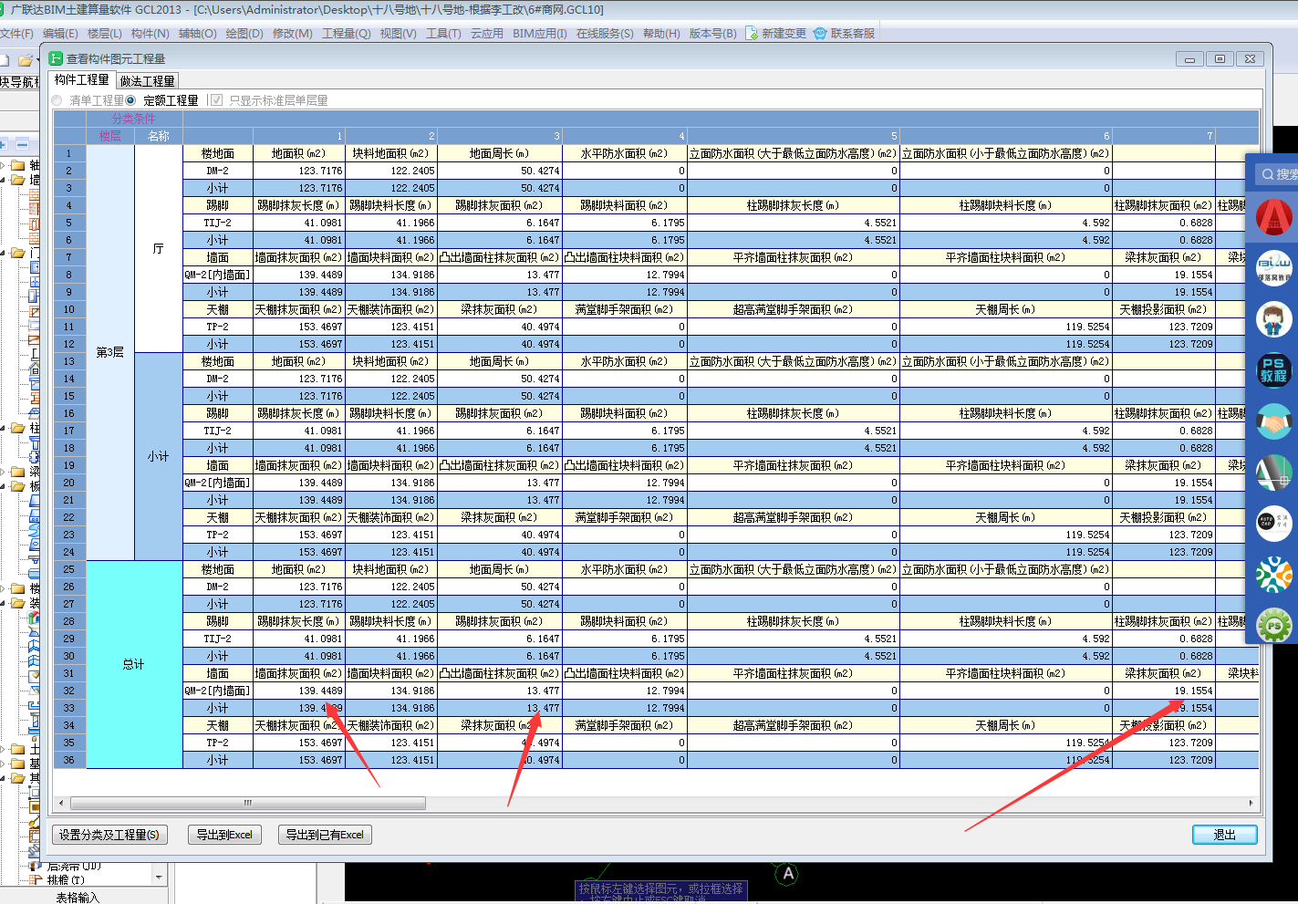Open the 构件(N) menu

tap(151, 34)
